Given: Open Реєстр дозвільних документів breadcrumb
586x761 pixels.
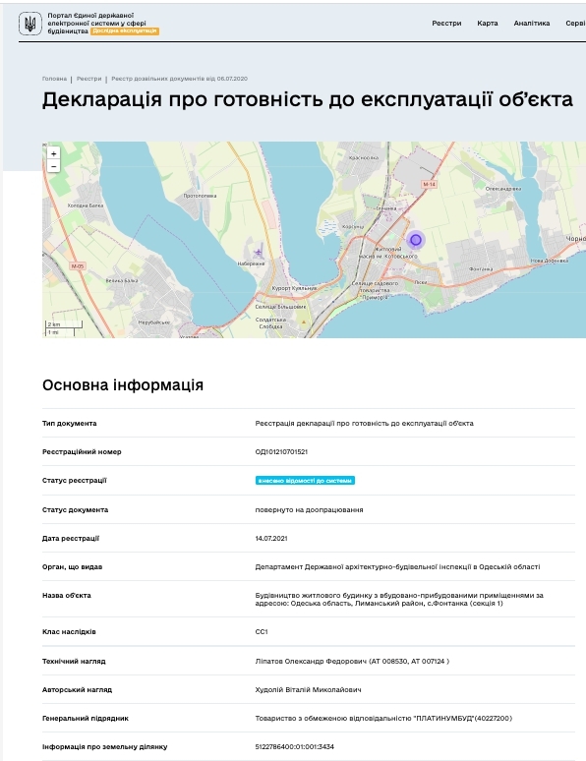Looking at the screenshot, I should [179, 79].
